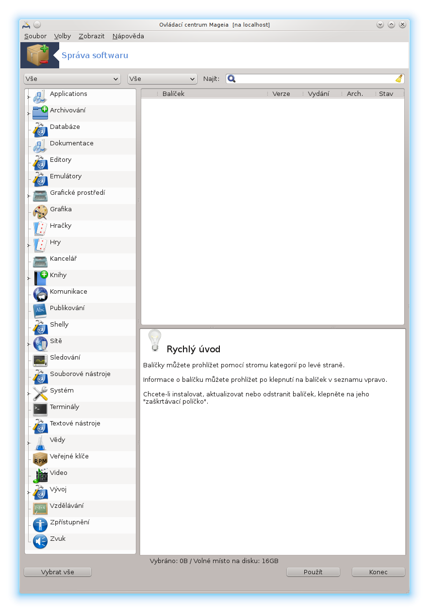Click the magnifier search icon

232,79
